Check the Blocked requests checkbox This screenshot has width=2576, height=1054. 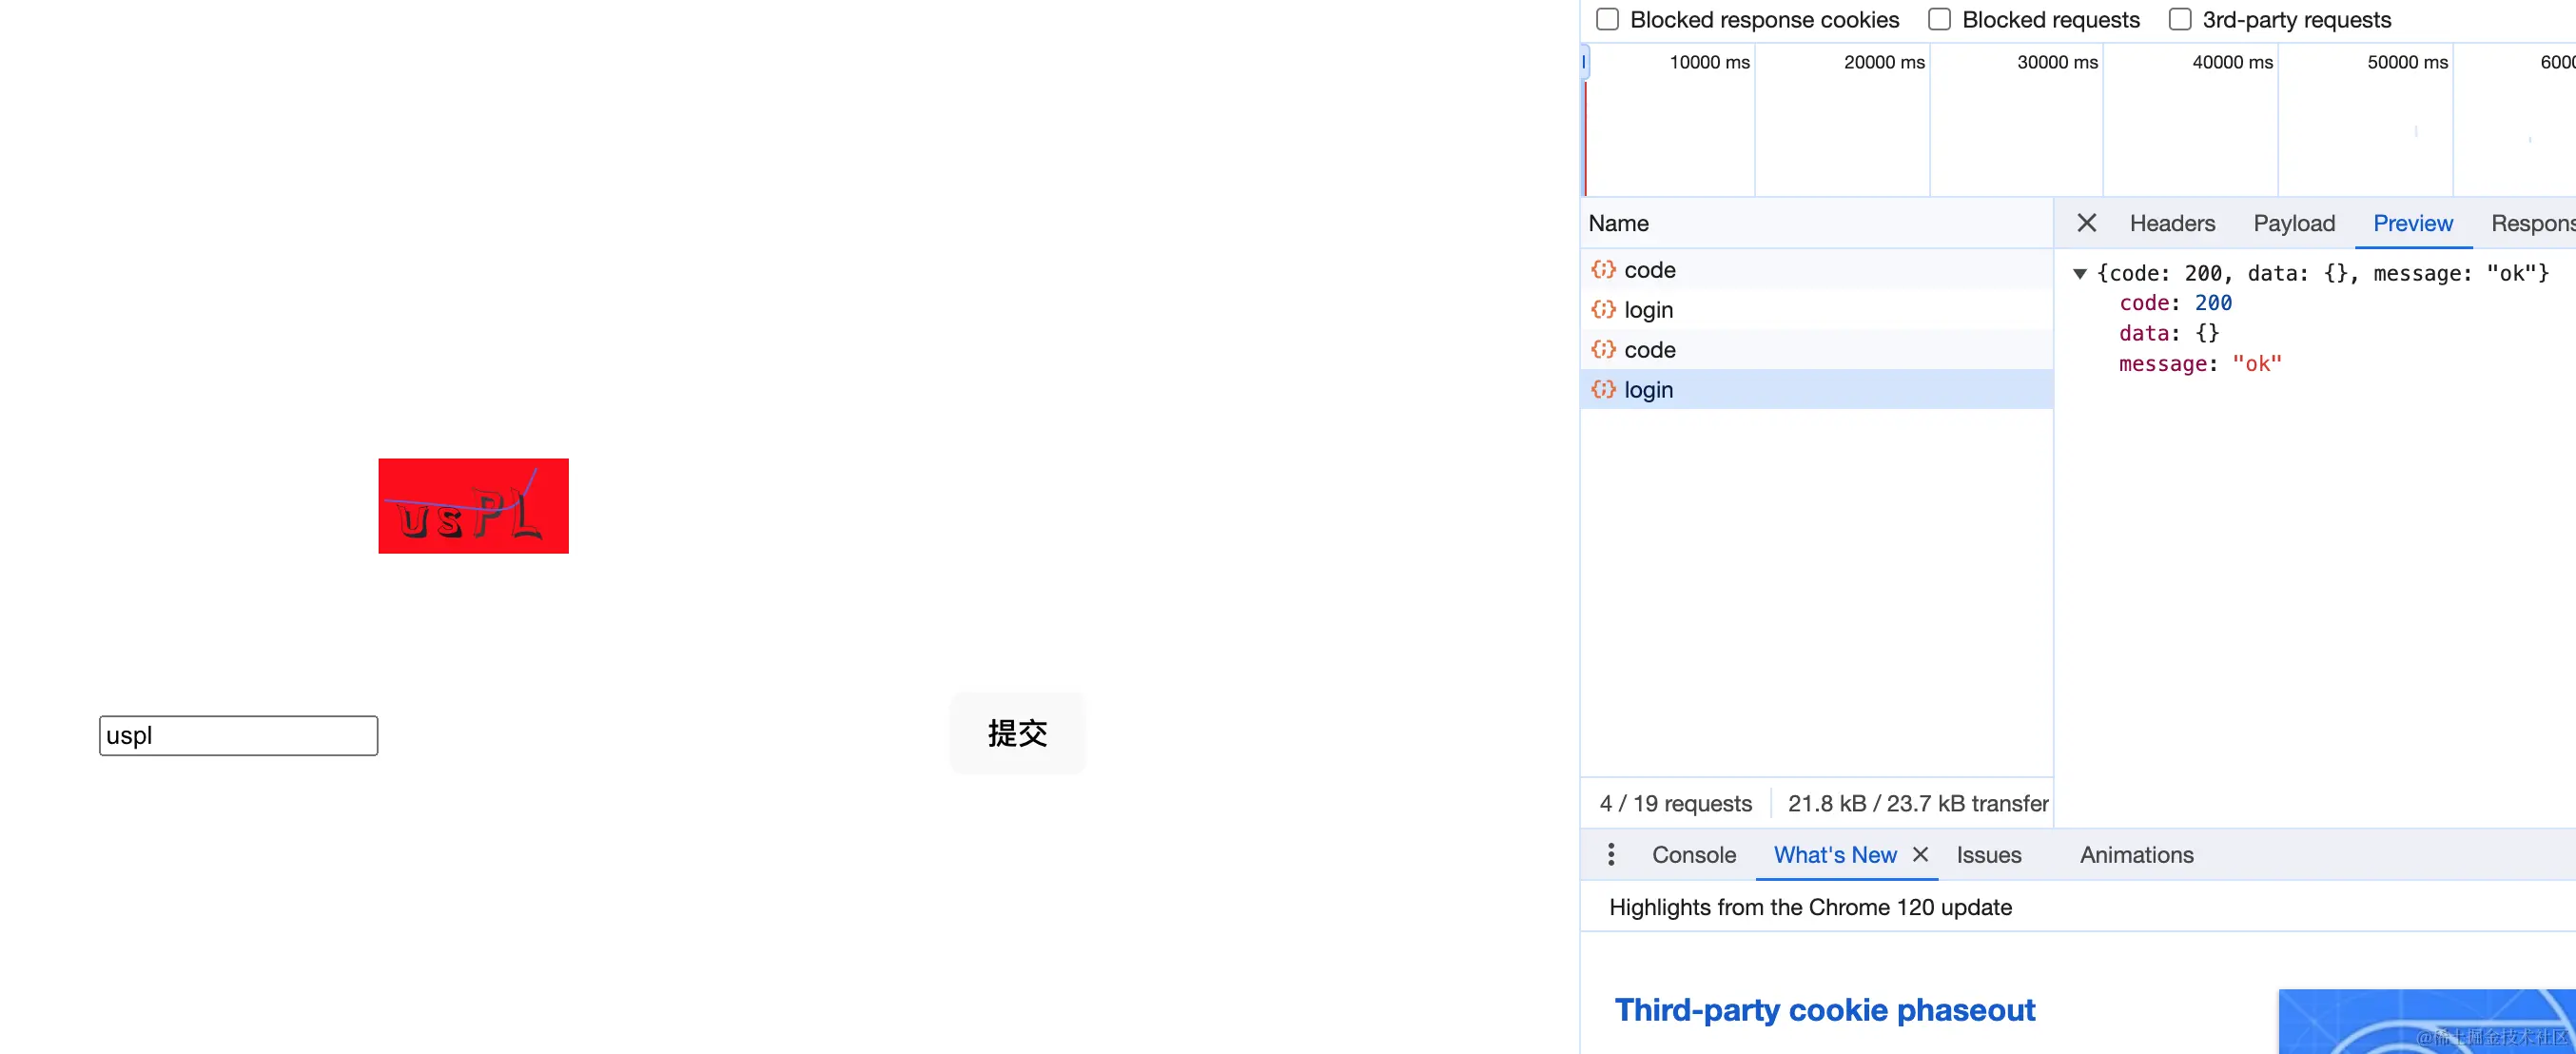pos(1939,20)
